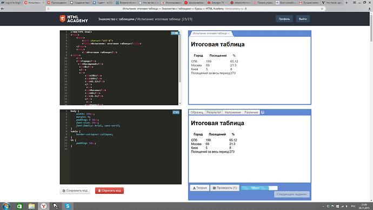The height and width of the screenshot is (210, 373).
Task: Click the page reload icon
Action: (x=48, y=9)
